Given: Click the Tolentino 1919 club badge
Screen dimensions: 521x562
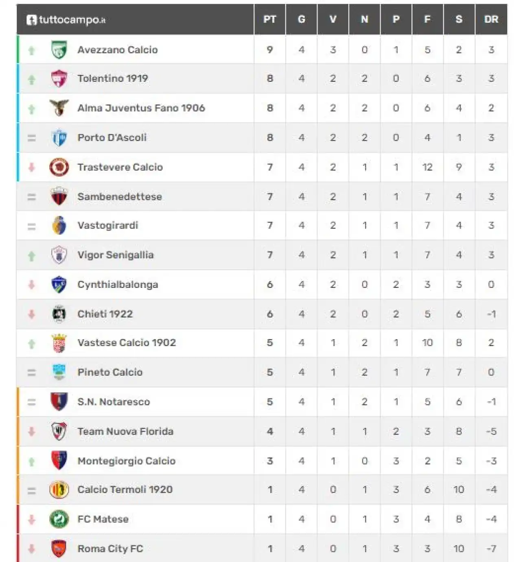Looking at the screenshot, I should coord(59,78).
